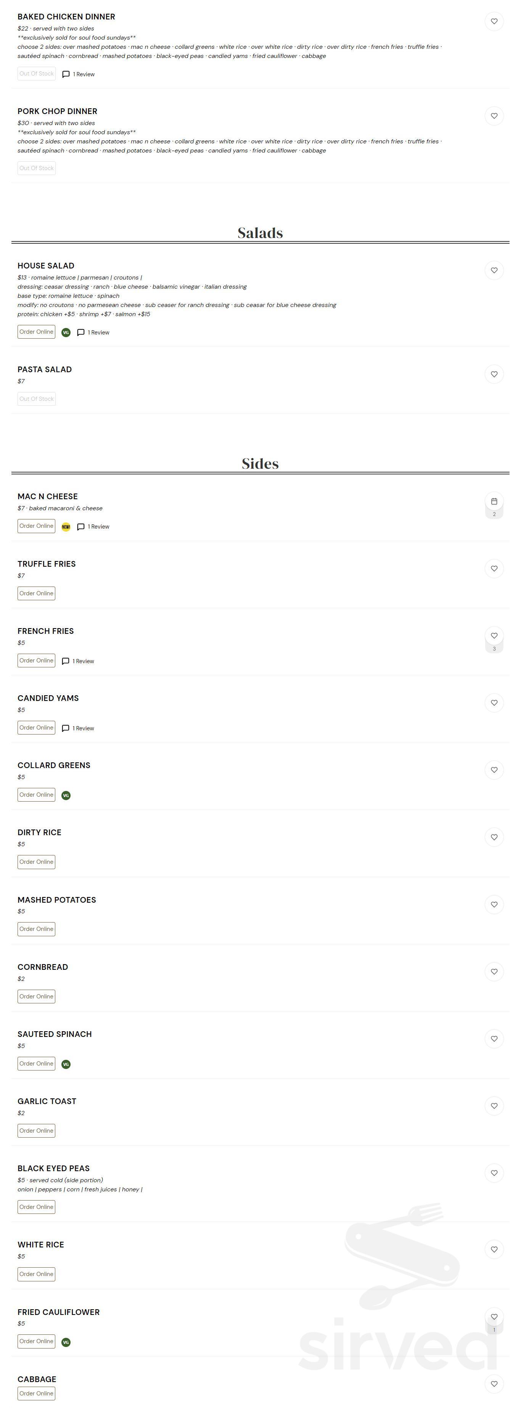Select the VG badge under Sauteed Spinach

click(66, 1064)
